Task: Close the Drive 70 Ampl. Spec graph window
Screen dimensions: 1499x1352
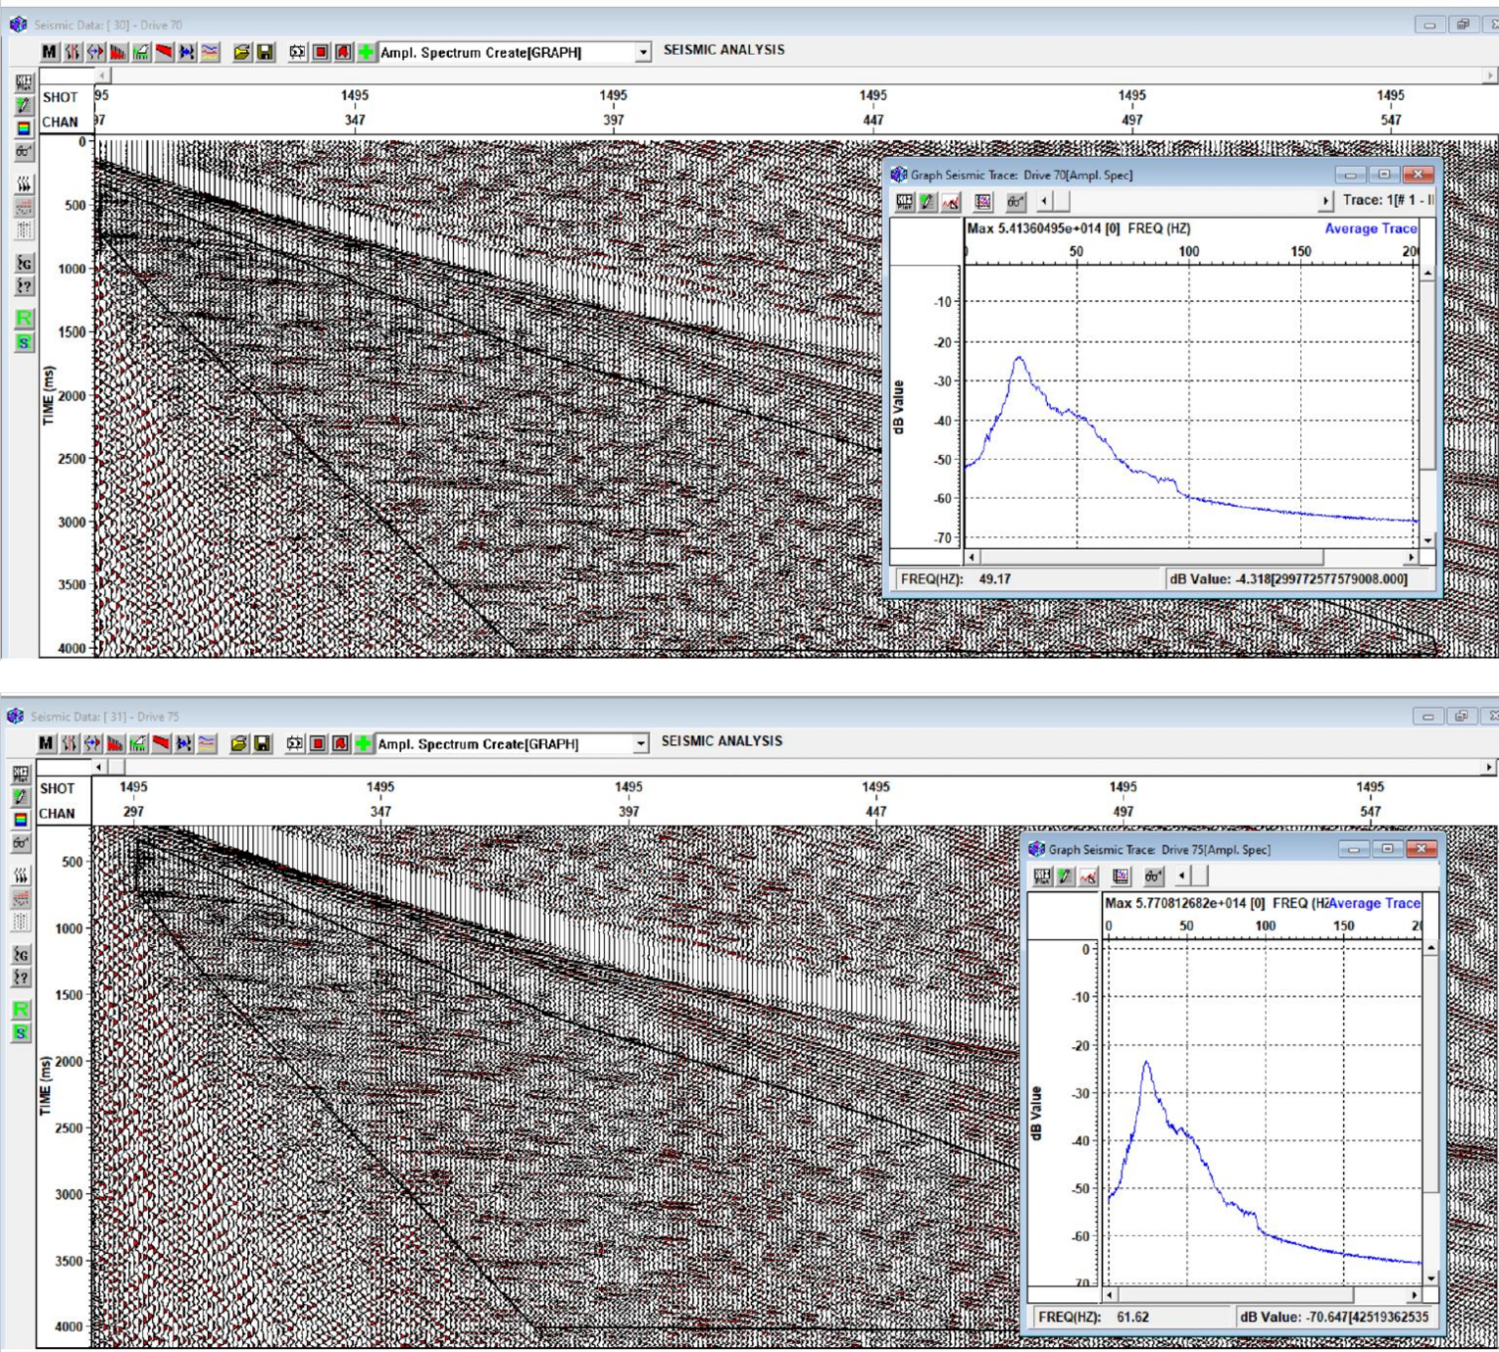Action: (x=1418, y=175)
